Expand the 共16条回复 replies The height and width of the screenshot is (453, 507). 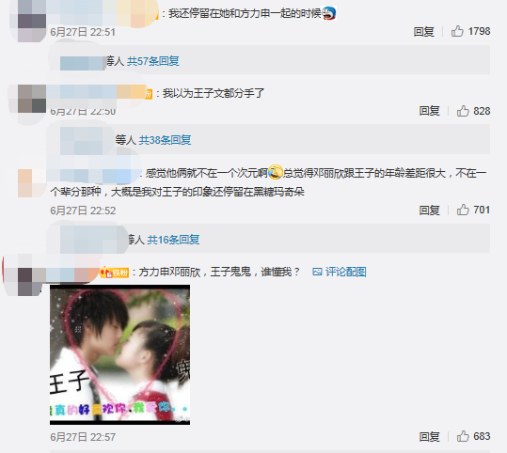pyautogui.click(x=173, y=240)
